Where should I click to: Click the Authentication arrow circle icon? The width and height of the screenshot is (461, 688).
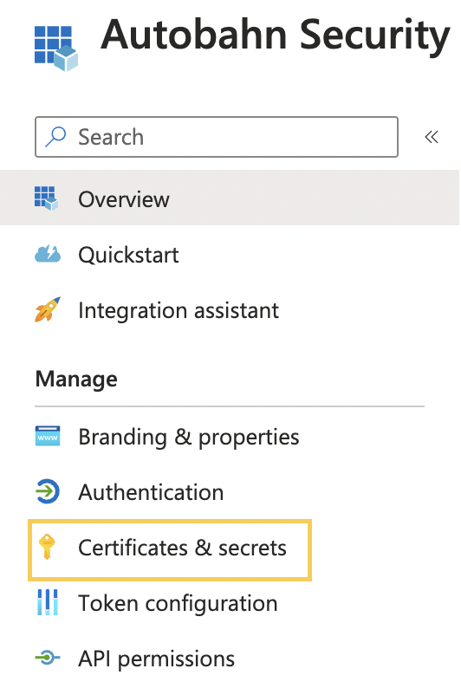point(47,491)
